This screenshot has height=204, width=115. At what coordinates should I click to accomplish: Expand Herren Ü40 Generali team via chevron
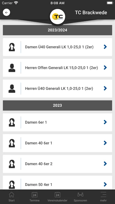[105, 89]
